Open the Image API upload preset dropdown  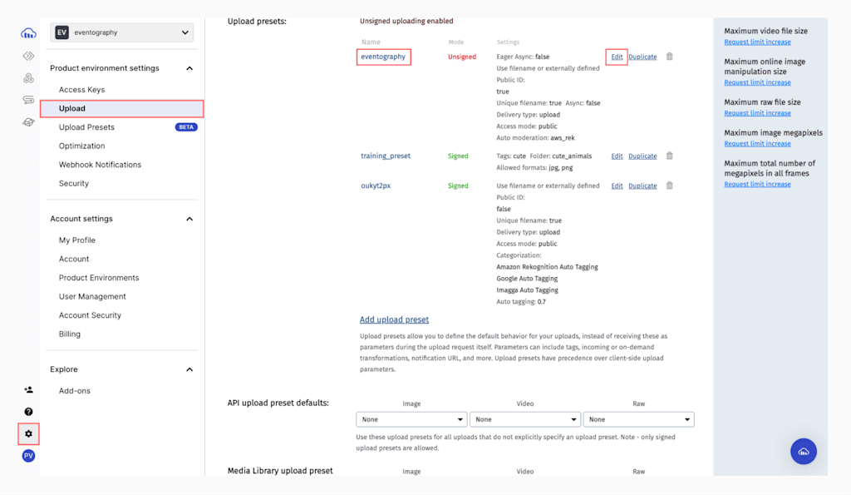pos(411,419)
